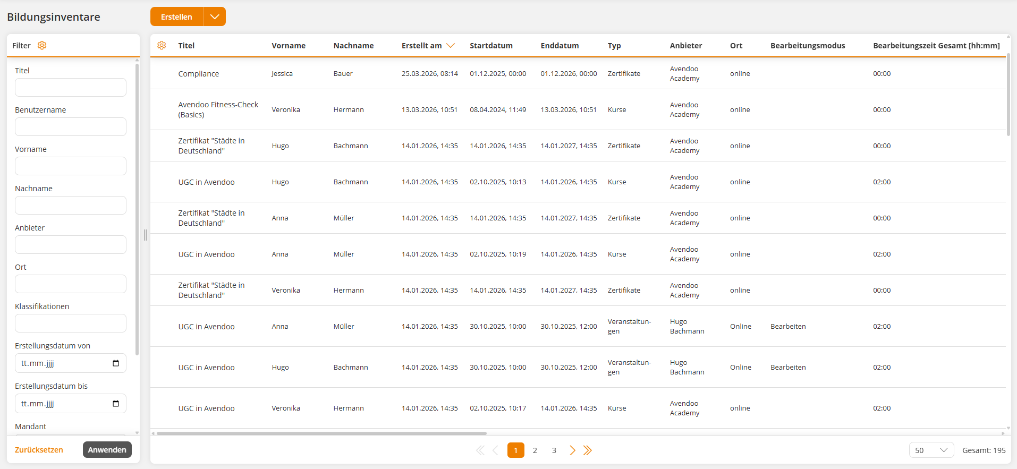Open calendar picker for Erstellungsdatum bis
Screen dimensions: 1017x469
point(116,404)
